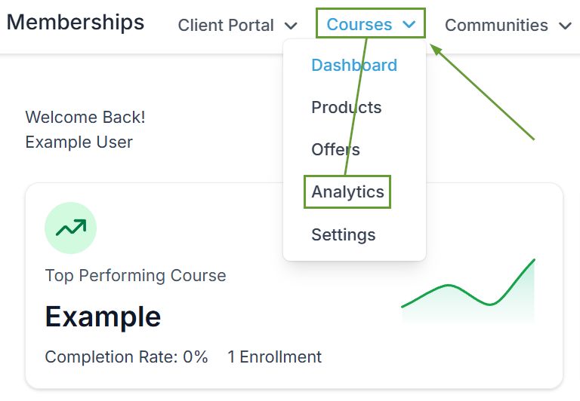Click the Courses dropdown chevron icon
The width and height of the screenshot is (580, 401).
(409, 25)
